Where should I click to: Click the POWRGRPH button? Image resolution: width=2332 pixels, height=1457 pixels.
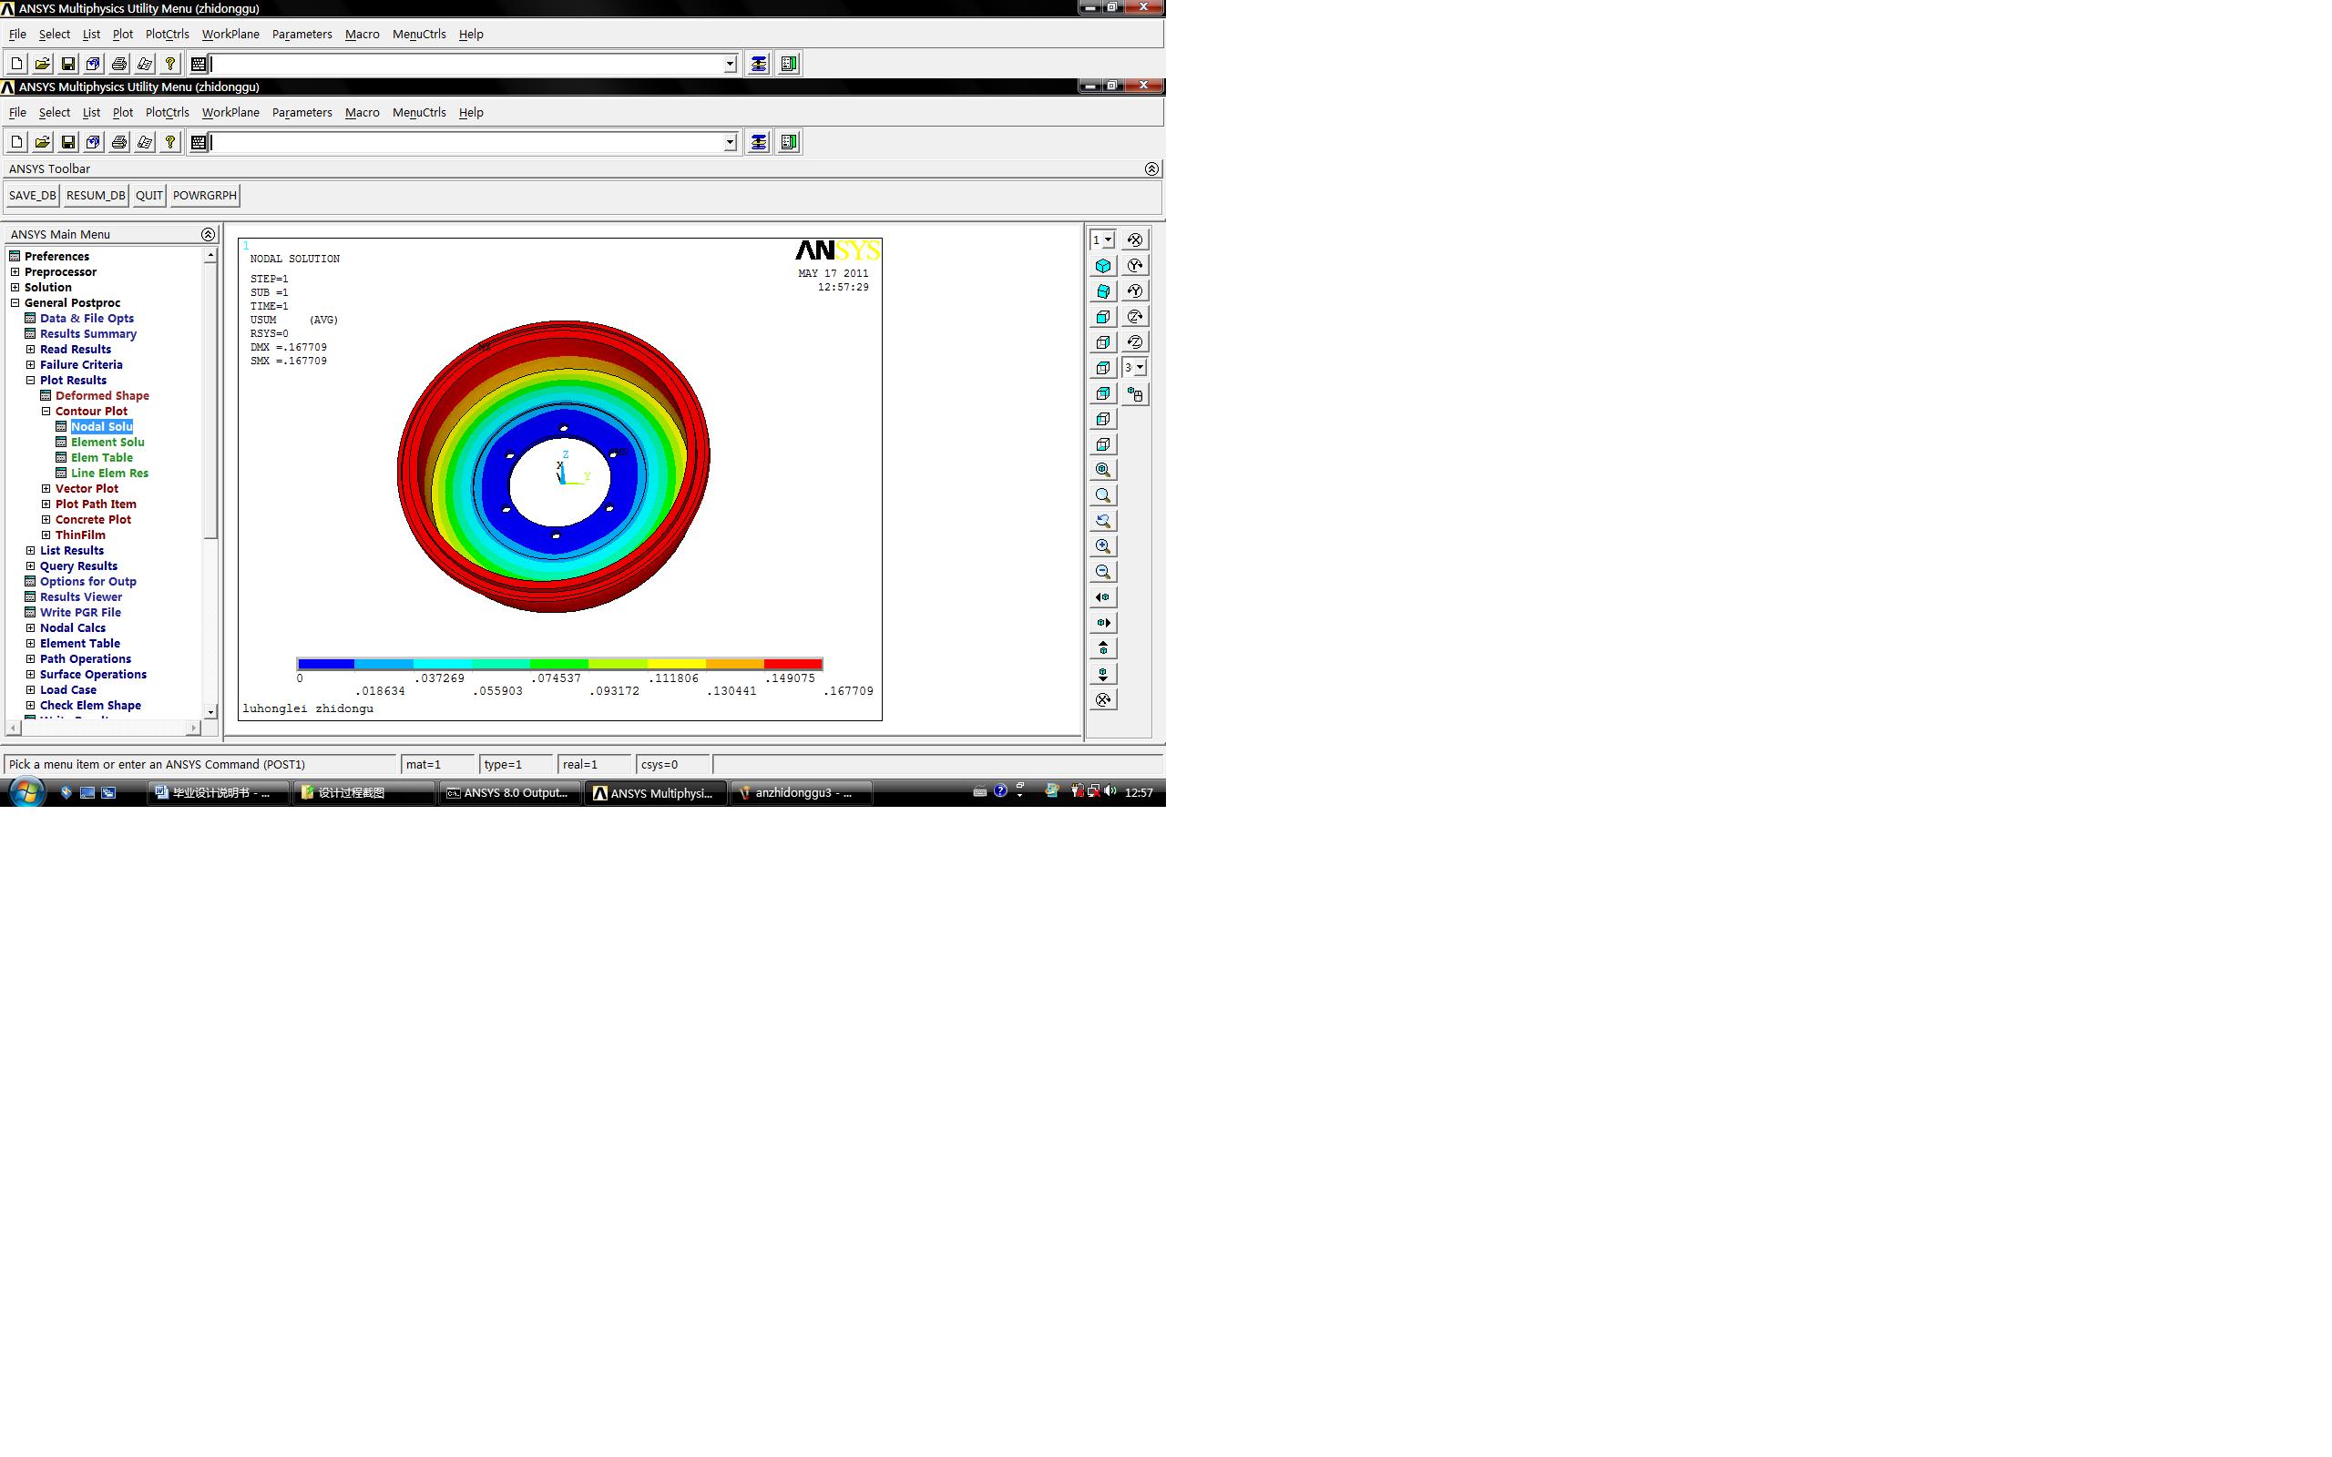pos(204,196)
